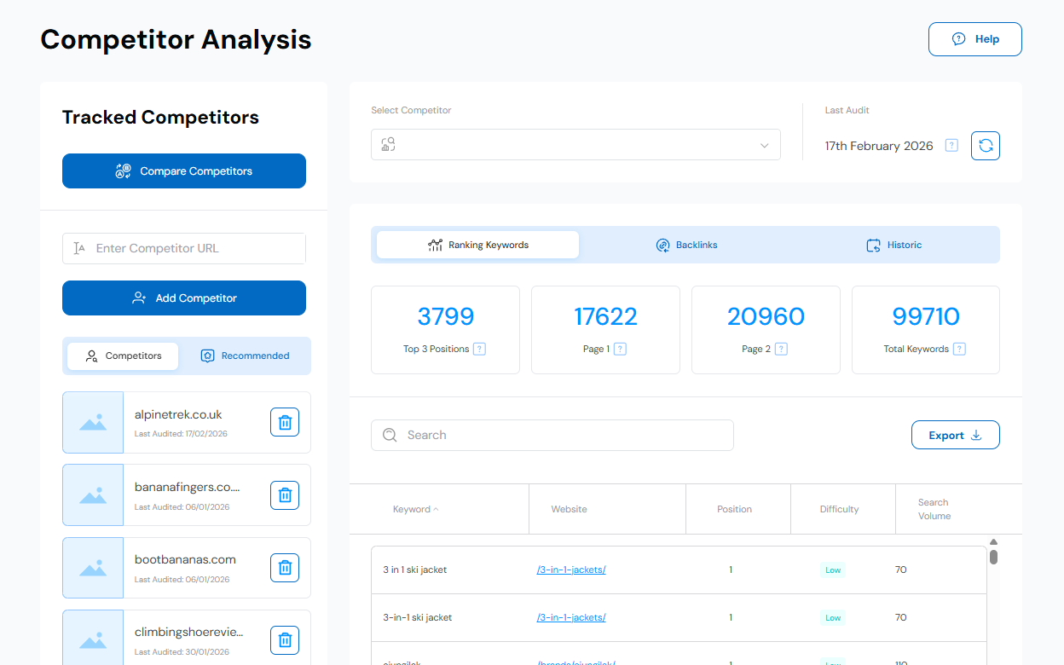Focus the Enter Competitor URL field
The height and width of the screenshot is (665, 1064).
(184, 248)
